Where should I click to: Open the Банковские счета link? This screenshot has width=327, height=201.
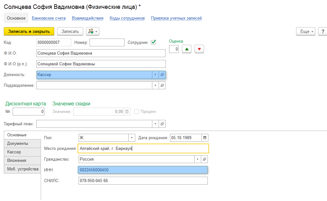pos(49,18)
